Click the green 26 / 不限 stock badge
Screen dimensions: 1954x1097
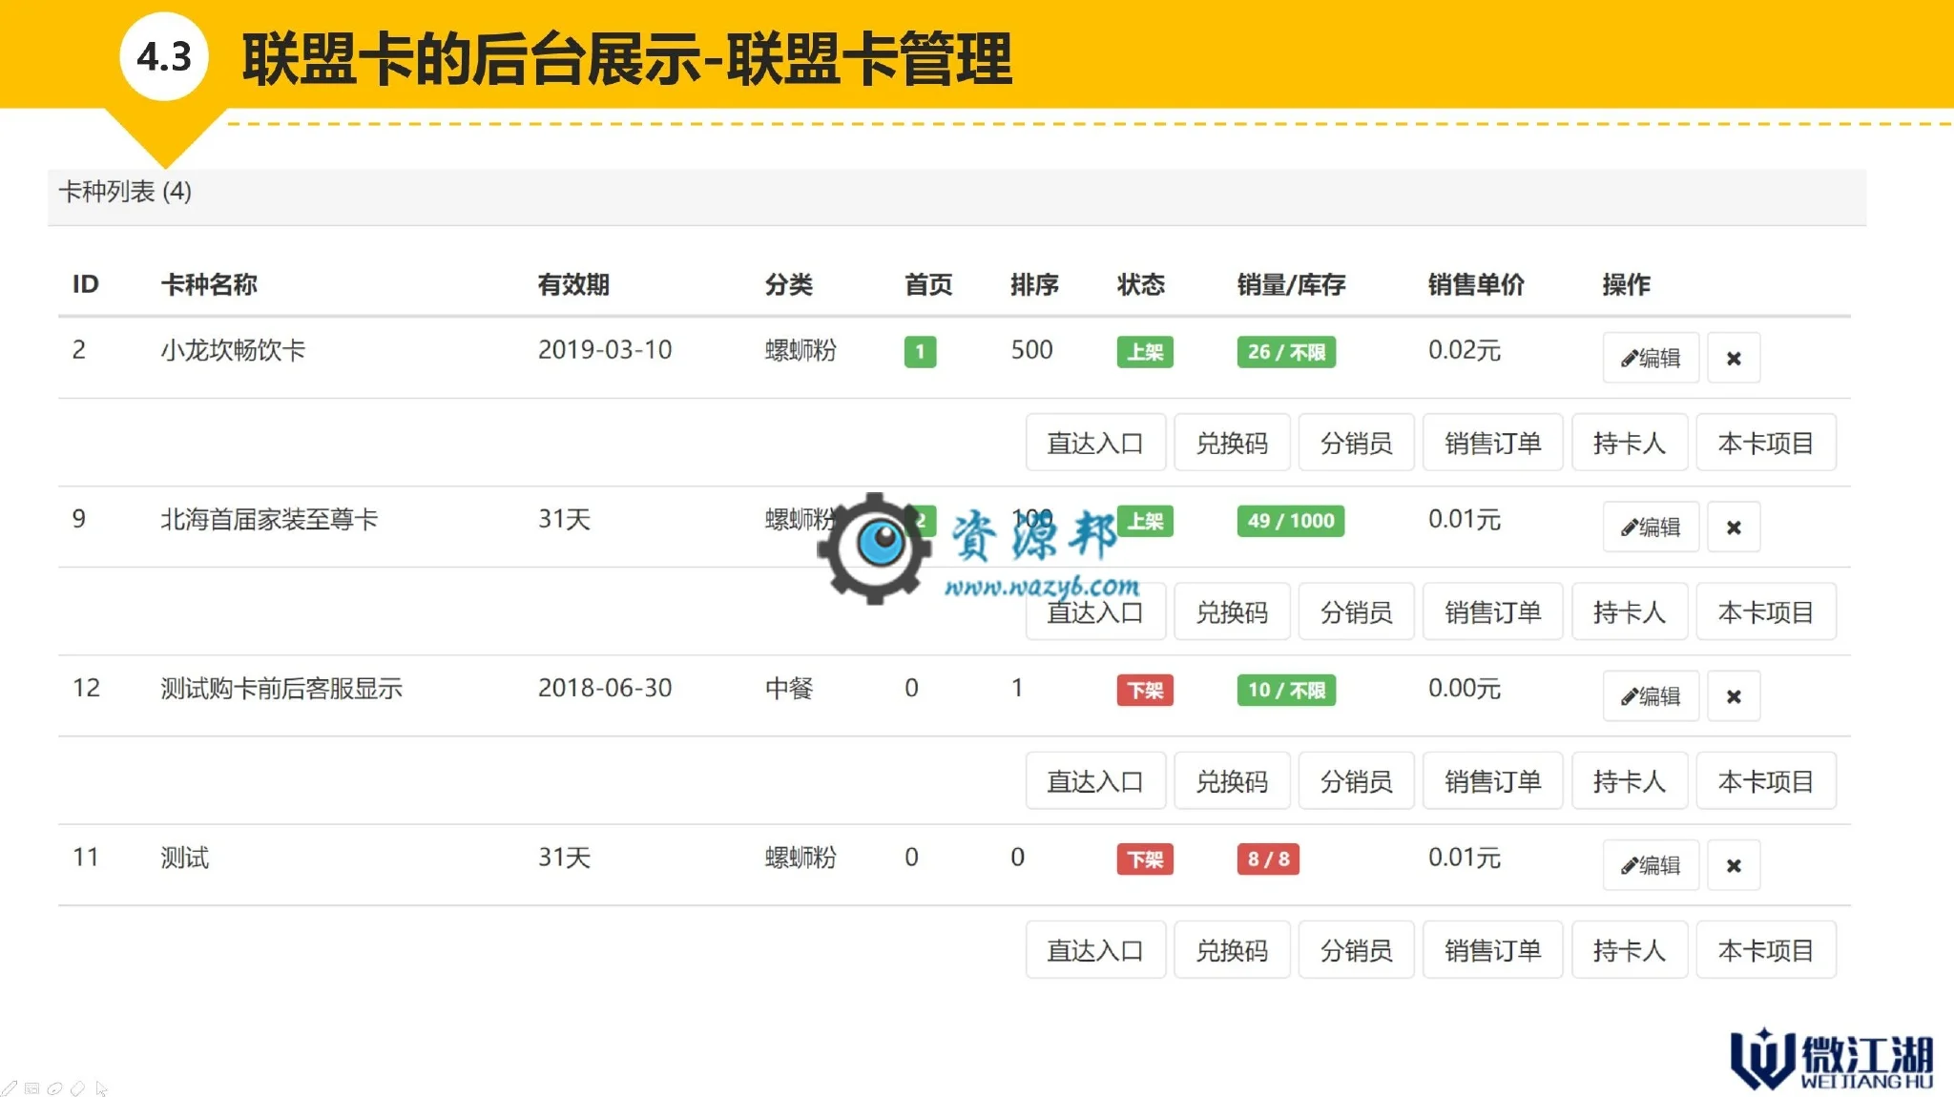pyautogui.click(x=1286, y=352)
